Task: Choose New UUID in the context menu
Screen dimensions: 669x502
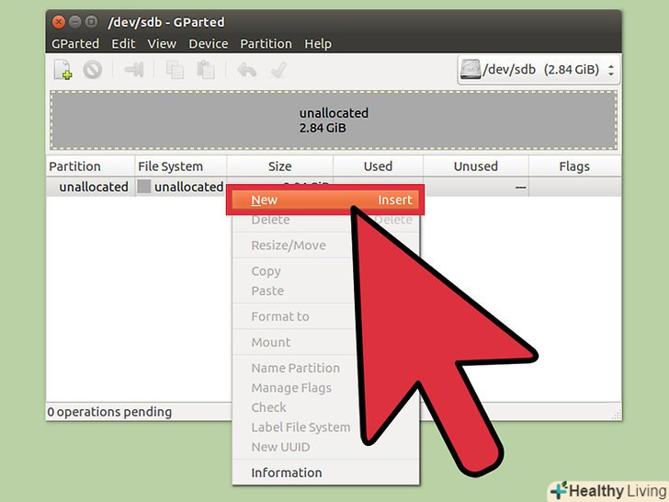Action: click(x=280, y=447)
